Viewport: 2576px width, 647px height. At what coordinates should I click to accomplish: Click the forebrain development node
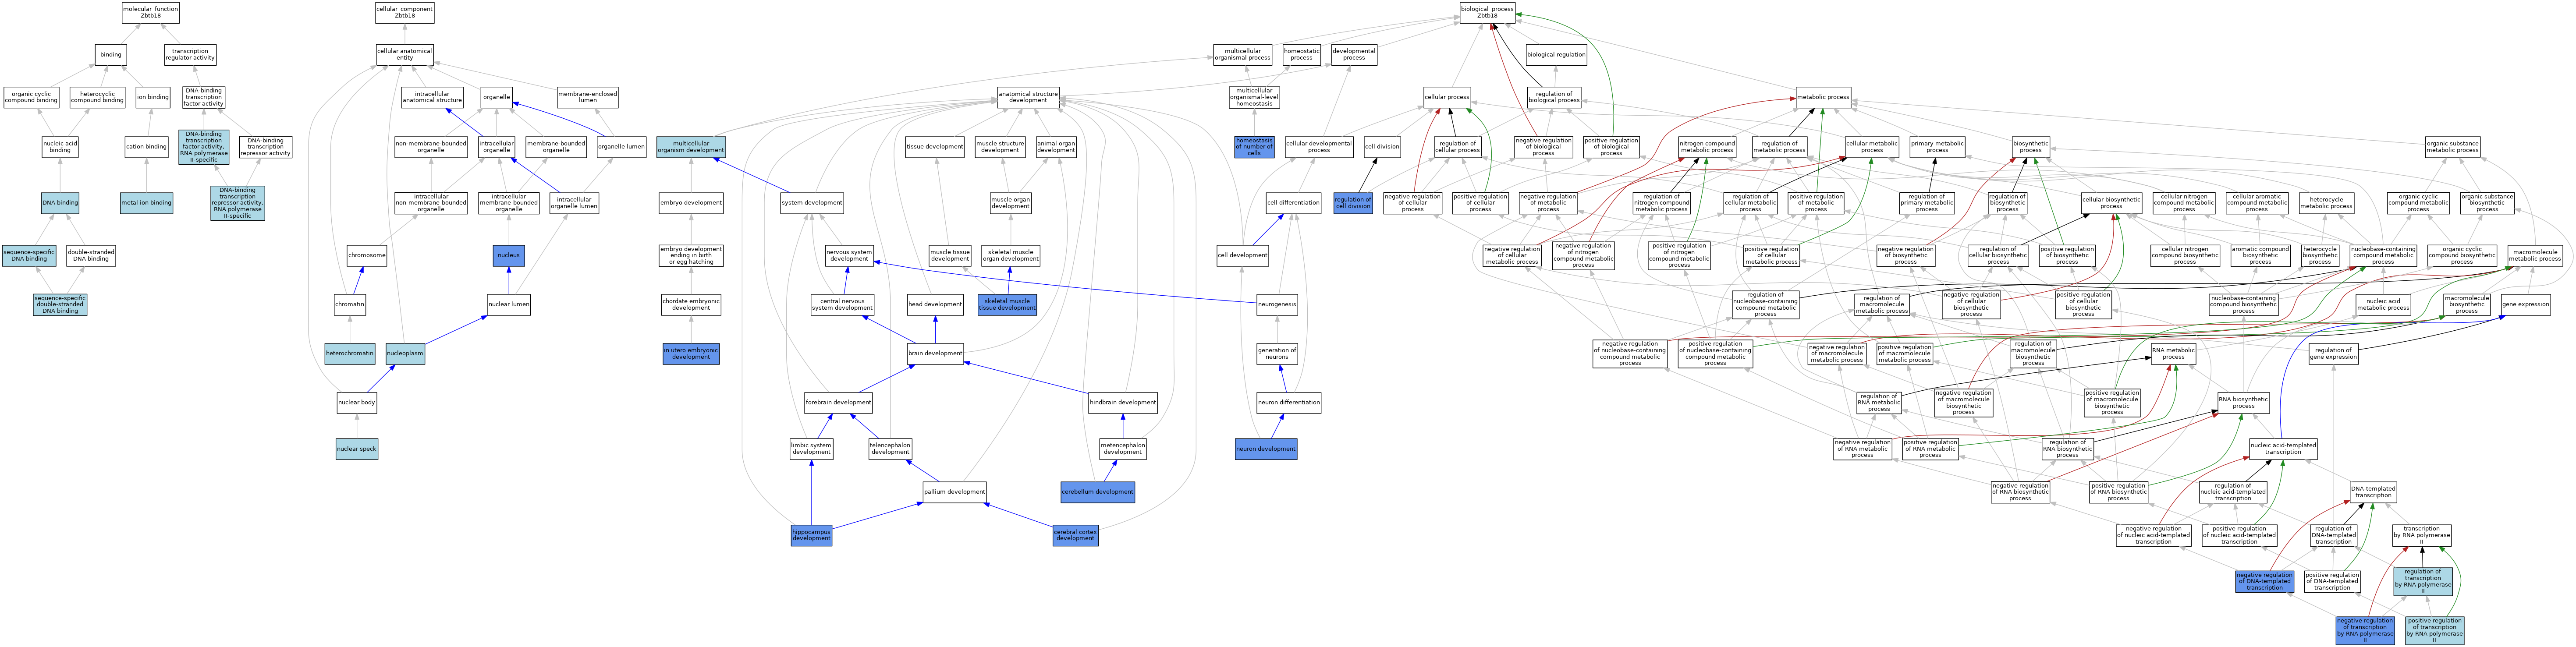click(x=838, y=403)
